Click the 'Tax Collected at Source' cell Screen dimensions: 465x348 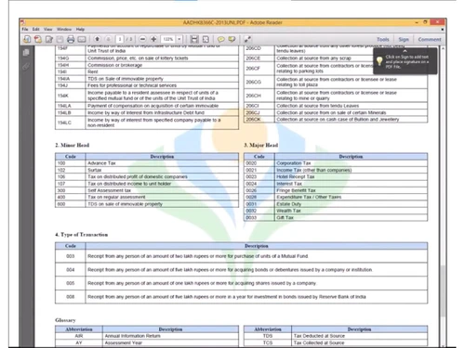pos(360,342)
